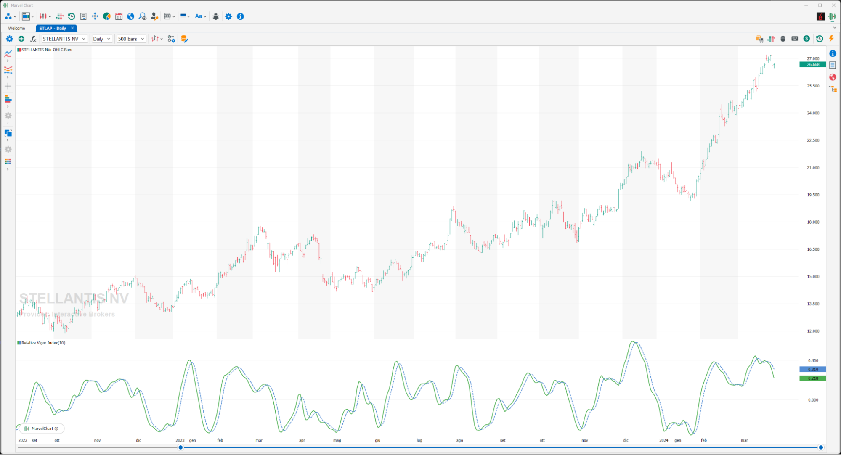This screenshot has width=841, height=455.
Task: Open the text box tool dropdown
Action: pos(169,16)
